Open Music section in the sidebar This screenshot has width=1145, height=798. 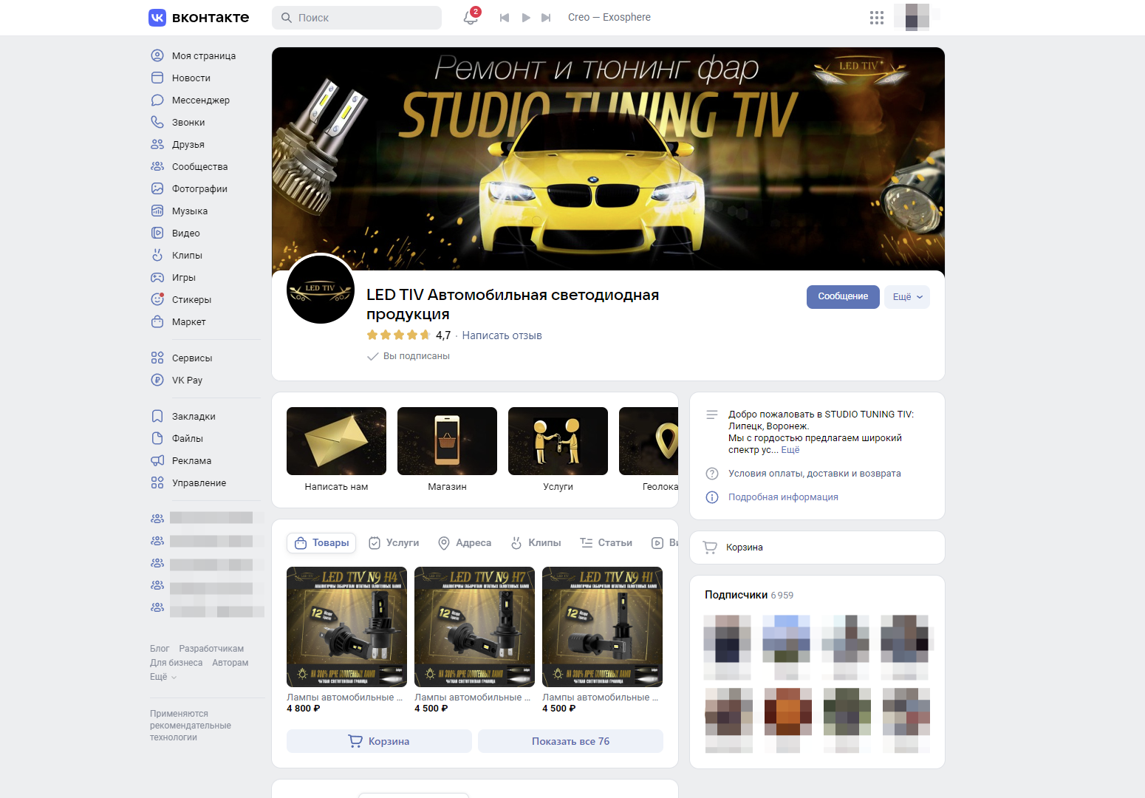tap(189, 211)
